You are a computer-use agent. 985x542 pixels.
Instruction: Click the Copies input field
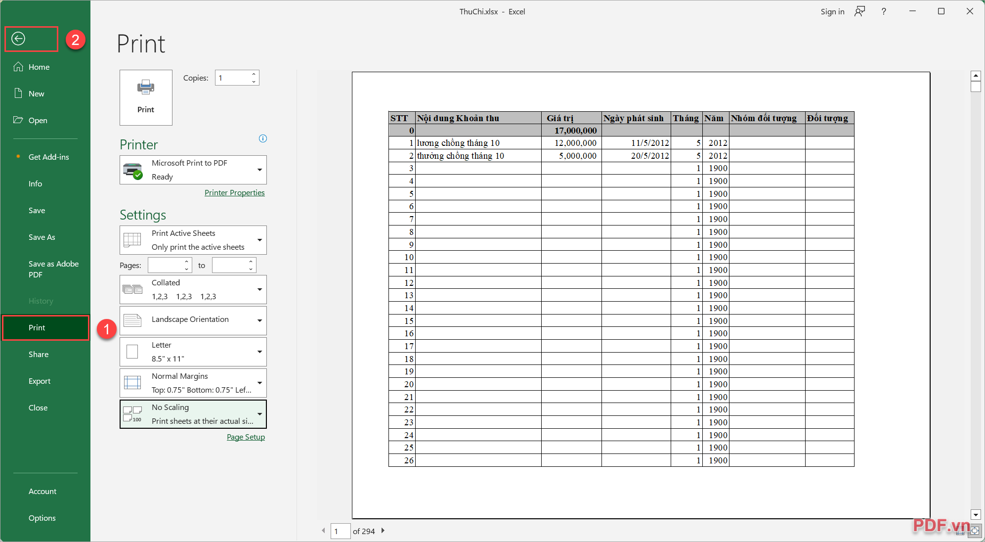pyautogui.click(x=233, y=78)
